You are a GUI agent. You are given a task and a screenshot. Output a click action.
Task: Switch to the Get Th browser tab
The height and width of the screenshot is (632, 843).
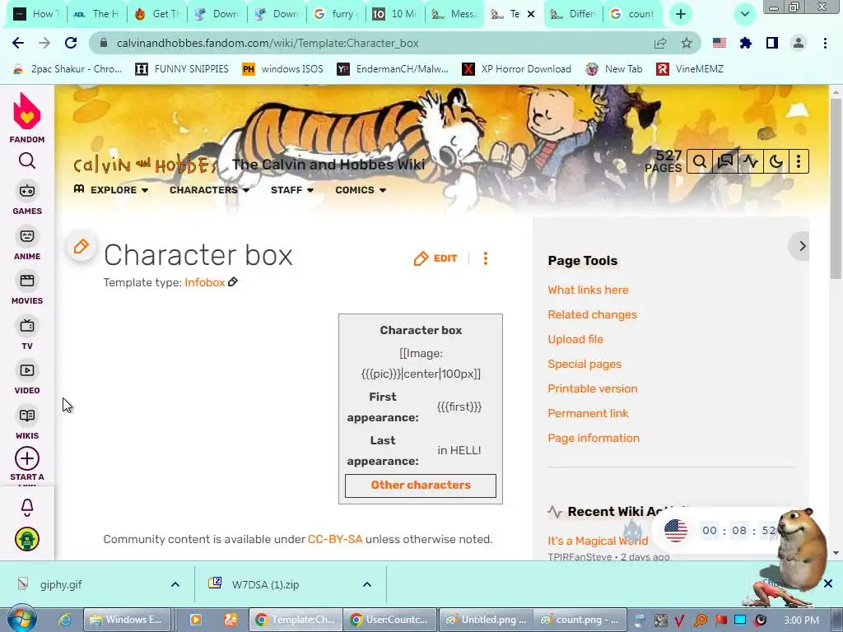click(159, 14)
